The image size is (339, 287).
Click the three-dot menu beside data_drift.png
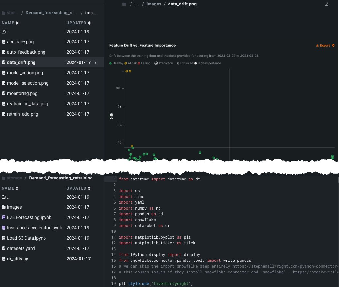point(95,62)
